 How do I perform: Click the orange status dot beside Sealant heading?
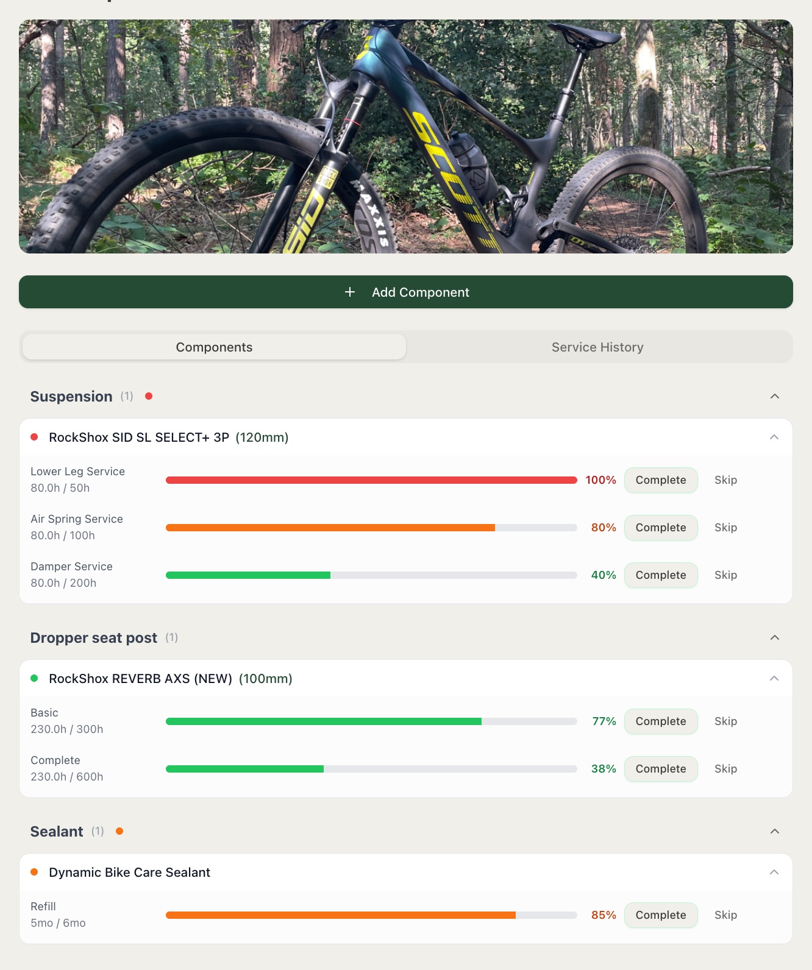click(119, 831)
